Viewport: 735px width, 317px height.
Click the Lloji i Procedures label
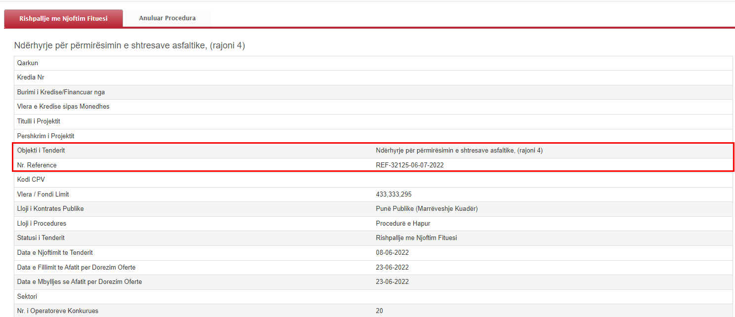point(42,224)
